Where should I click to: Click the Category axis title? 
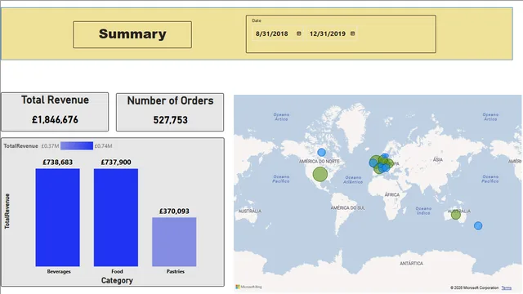point(117,281)
